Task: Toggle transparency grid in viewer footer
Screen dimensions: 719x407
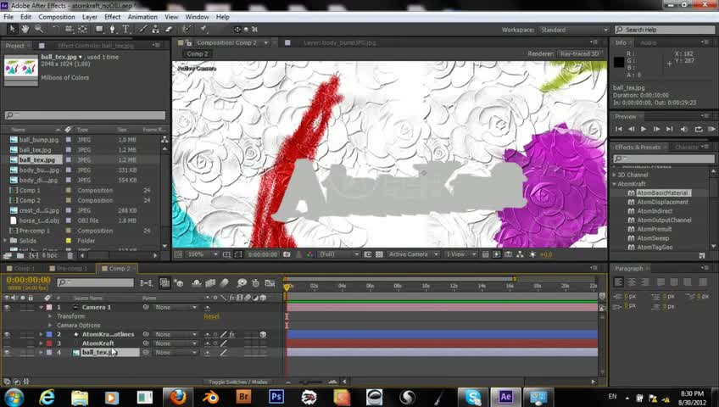Action: [379, 254]
